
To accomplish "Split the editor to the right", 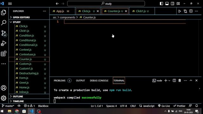I will pyautogui.click(x=191, y=11).
